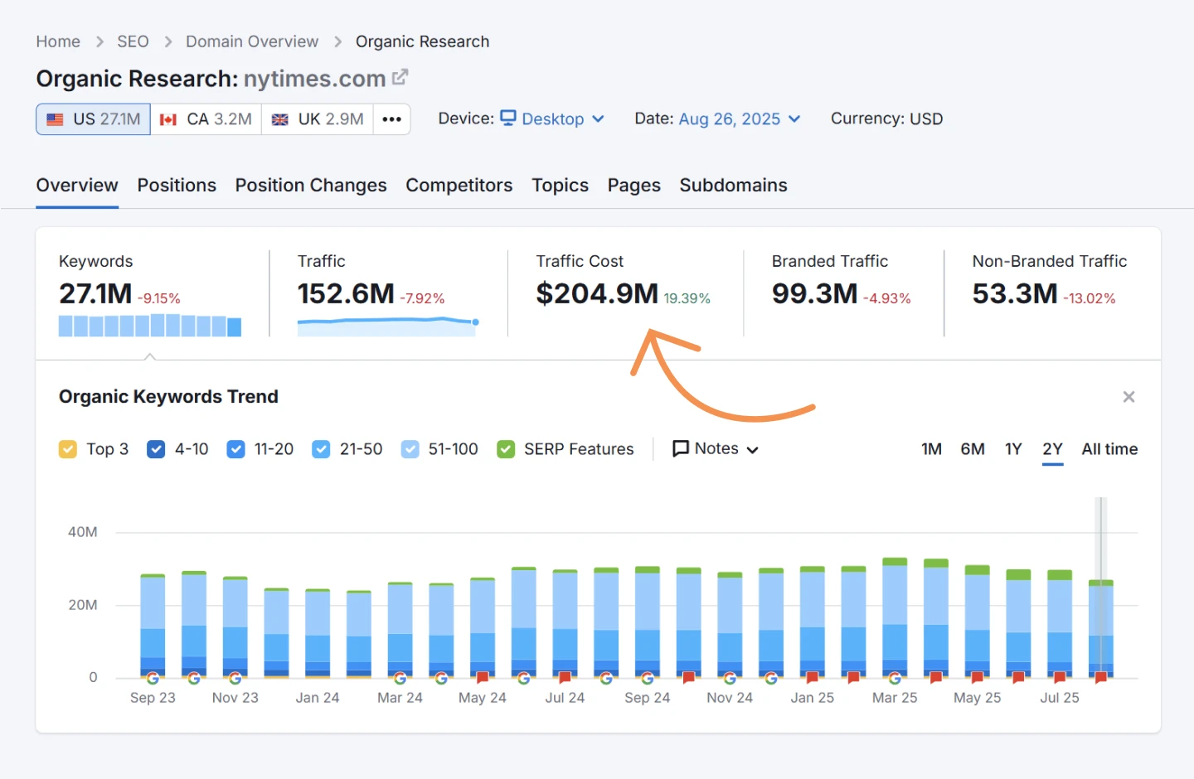Screen dimensions: 1194x779
Task: Click Google marker between Nov 24 and Jan 25
Action: click(771, 678)
